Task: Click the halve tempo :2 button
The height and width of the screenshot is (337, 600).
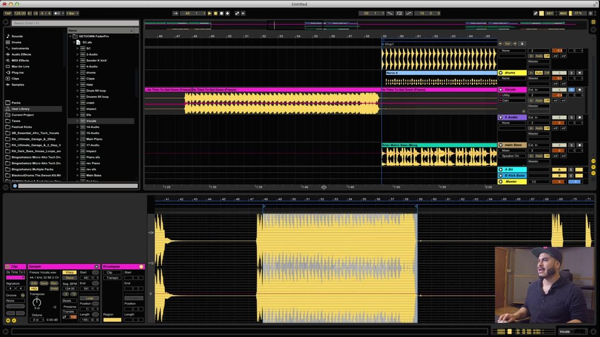Action: pos(66,294)
